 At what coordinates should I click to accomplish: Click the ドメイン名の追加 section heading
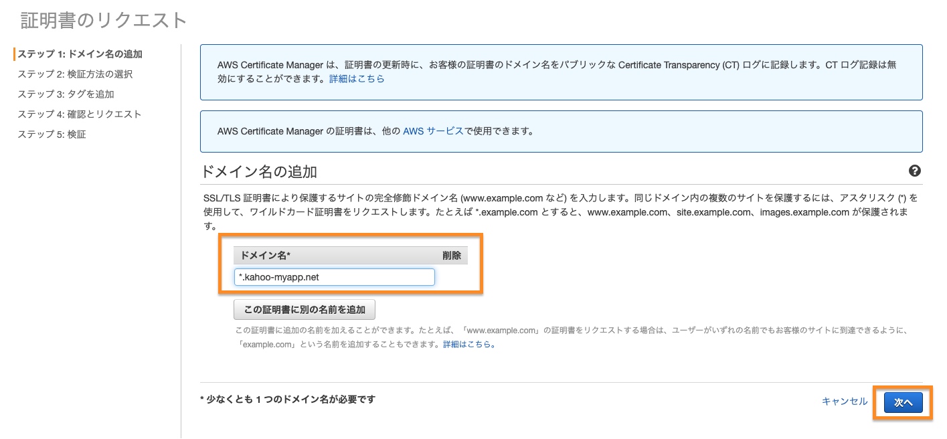tap(258, 172)
